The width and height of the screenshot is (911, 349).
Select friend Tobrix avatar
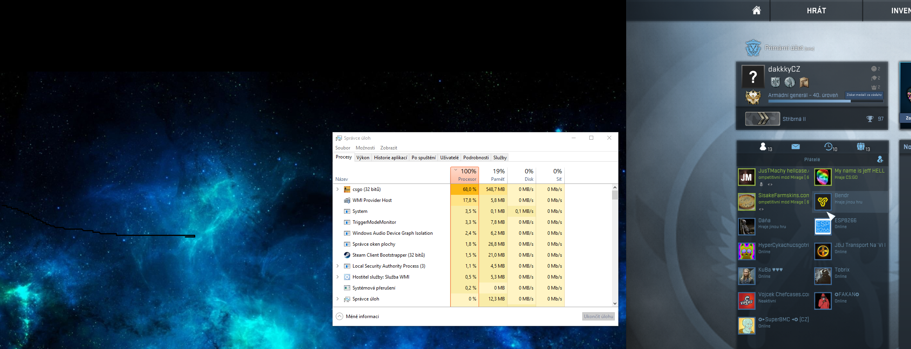tap(823, 276)
